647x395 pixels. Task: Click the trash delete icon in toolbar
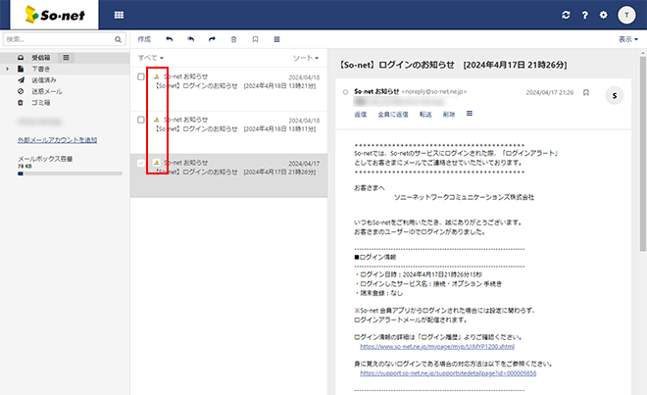233,39
